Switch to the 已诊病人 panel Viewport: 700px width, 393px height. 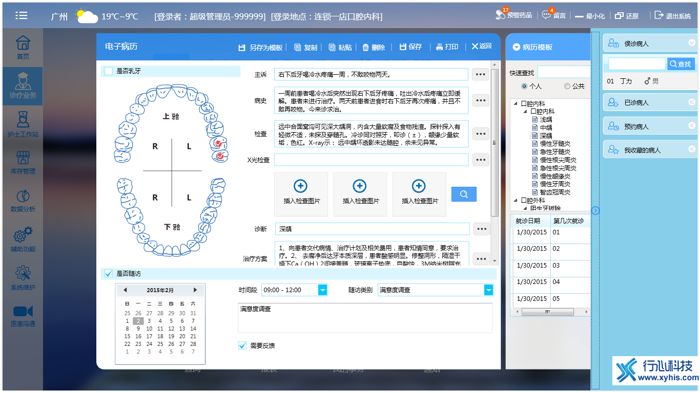pos(650,102)
